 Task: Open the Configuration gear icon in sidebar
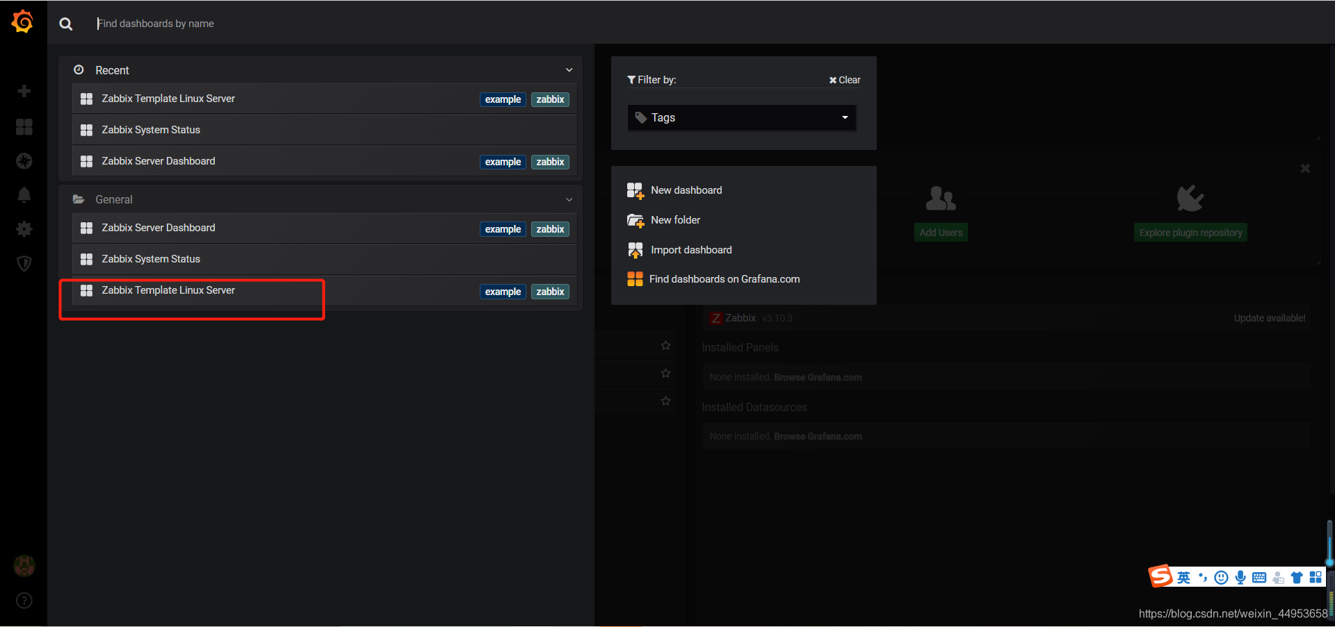pos(24,229)
